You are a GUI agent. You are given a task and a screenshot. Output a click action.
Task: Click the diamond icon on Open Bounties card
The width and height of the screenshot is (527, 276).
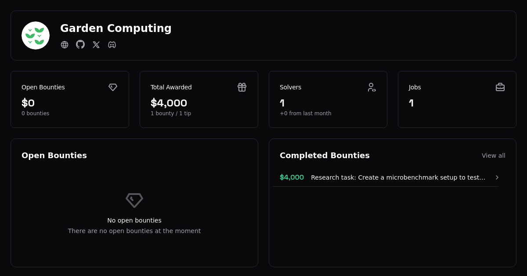click(x=113, y=87)
